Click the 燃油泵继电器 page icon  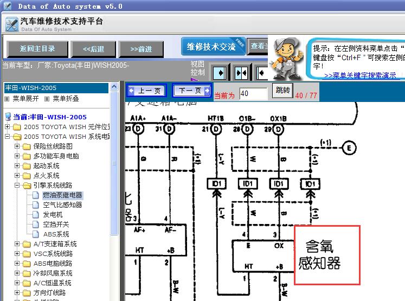pyautogui.click(x=36, y=195)
